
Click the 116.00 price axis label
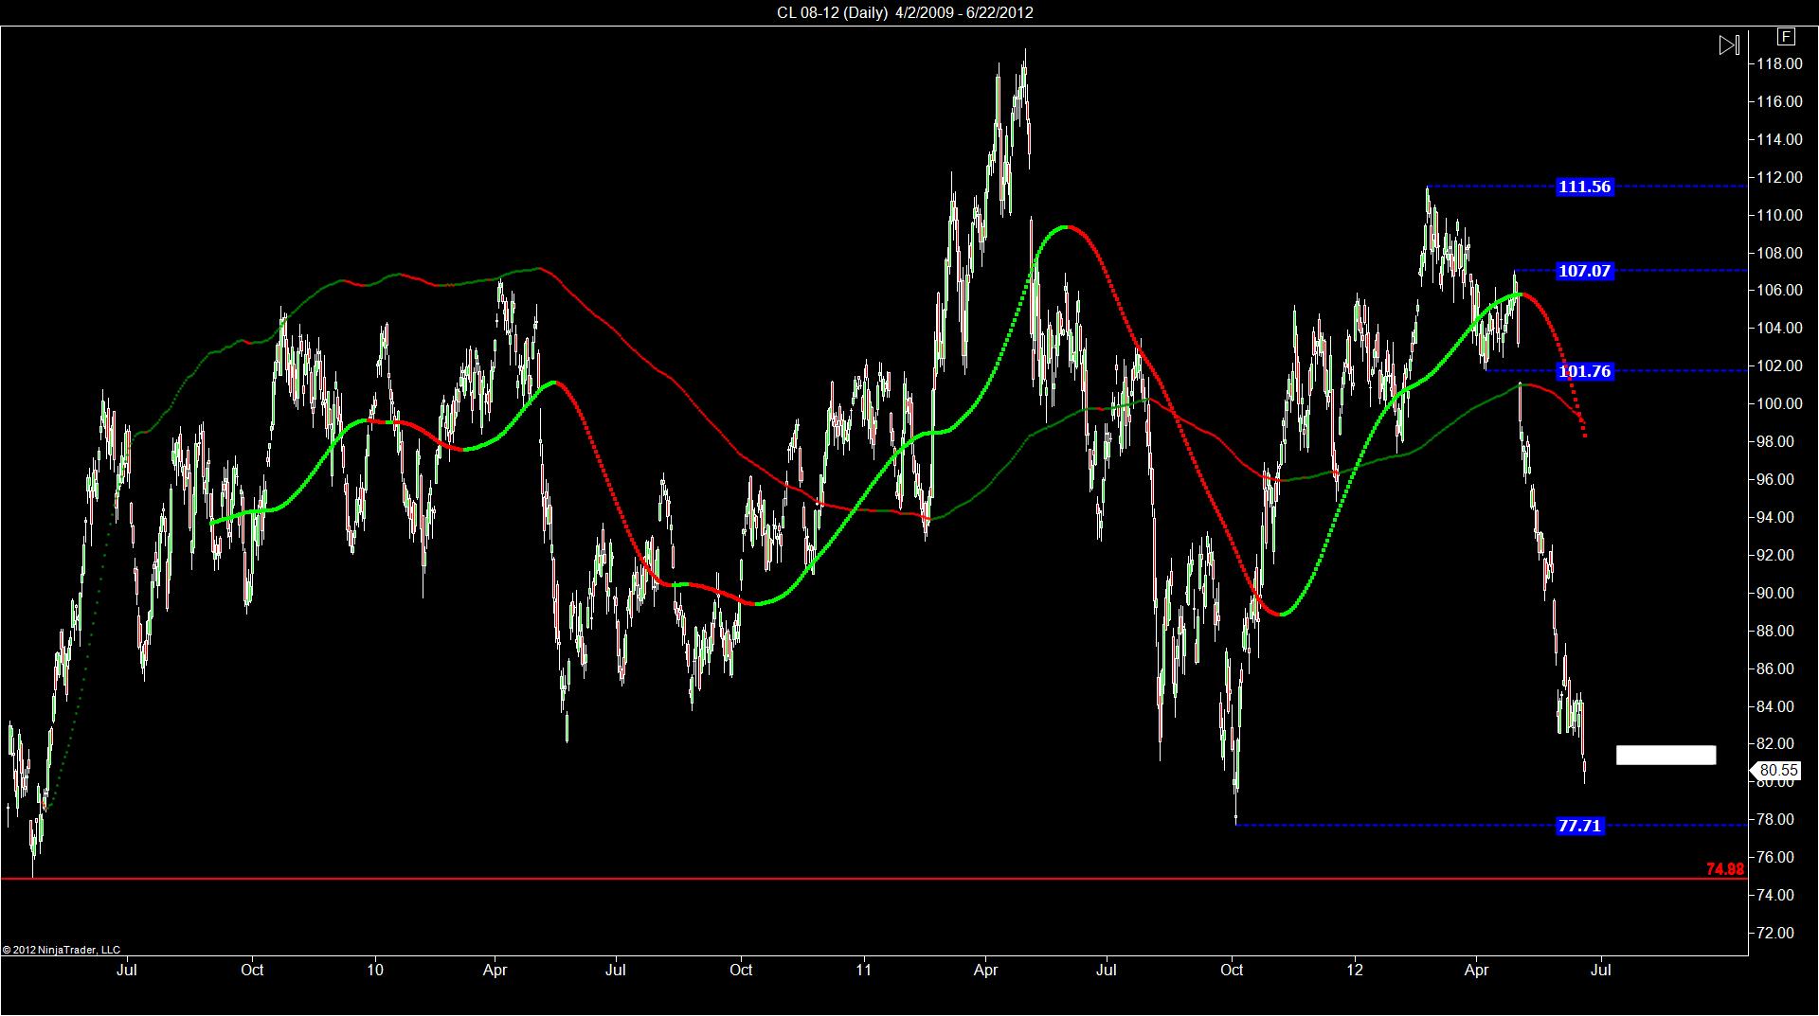pos(1779,102)
